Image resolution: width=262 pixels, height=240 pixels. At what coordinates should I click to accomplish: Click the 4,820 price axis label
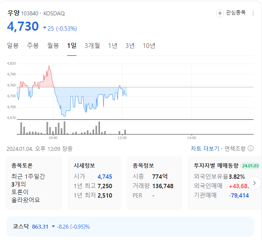[x=11, y=63]
